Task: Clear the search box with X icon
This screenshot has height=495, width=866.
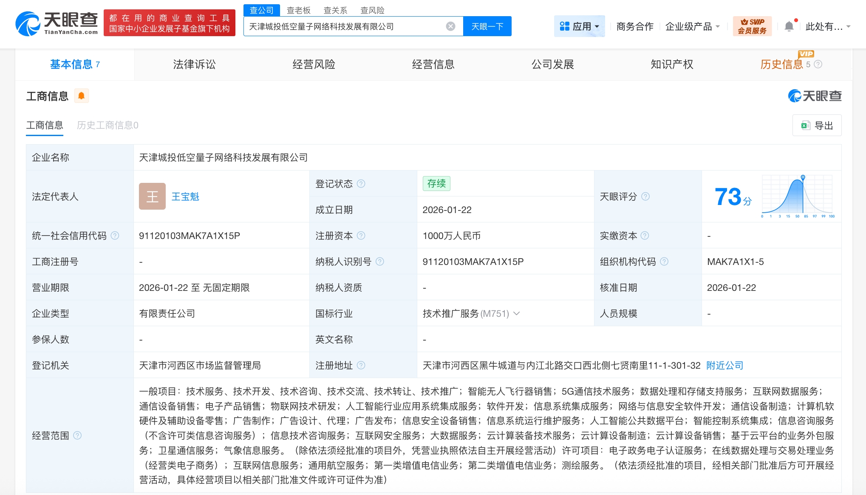Action: coord(450,26)
